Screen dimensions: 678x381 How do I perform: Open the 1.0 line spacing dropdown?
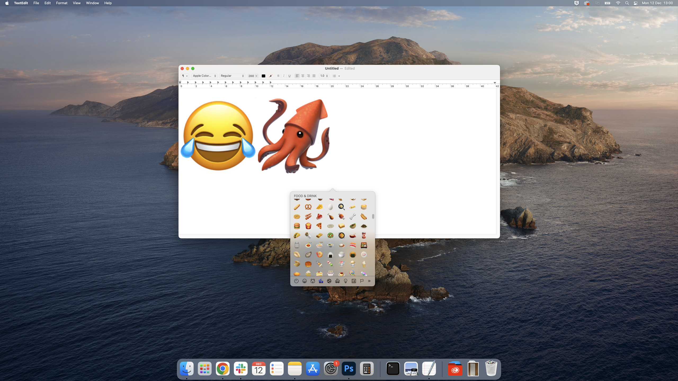[324, 76]
